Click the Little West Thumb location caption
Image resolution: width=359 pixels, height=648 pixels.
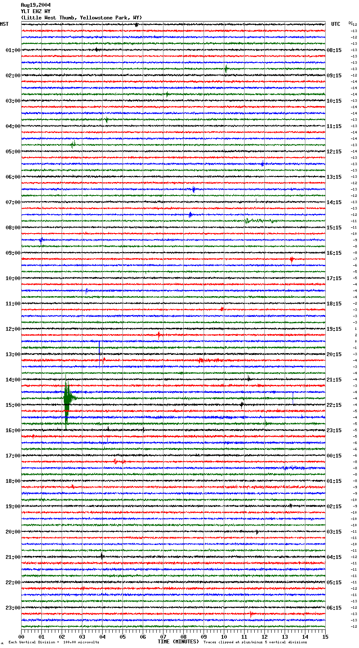pyautogui.click(x=82, y=18)
